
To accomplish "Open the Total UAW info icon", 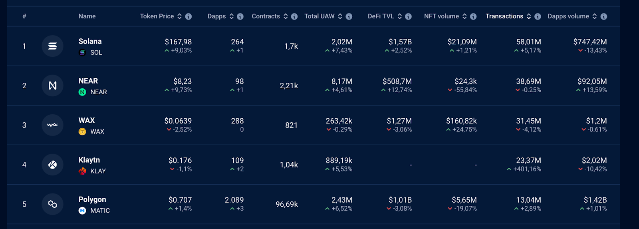I will (349, 16).
